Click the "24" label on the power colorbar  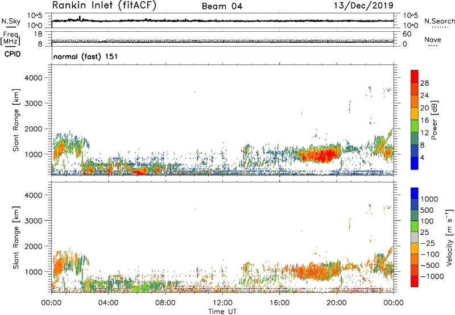pyautogui.click(x=424, y=96)
